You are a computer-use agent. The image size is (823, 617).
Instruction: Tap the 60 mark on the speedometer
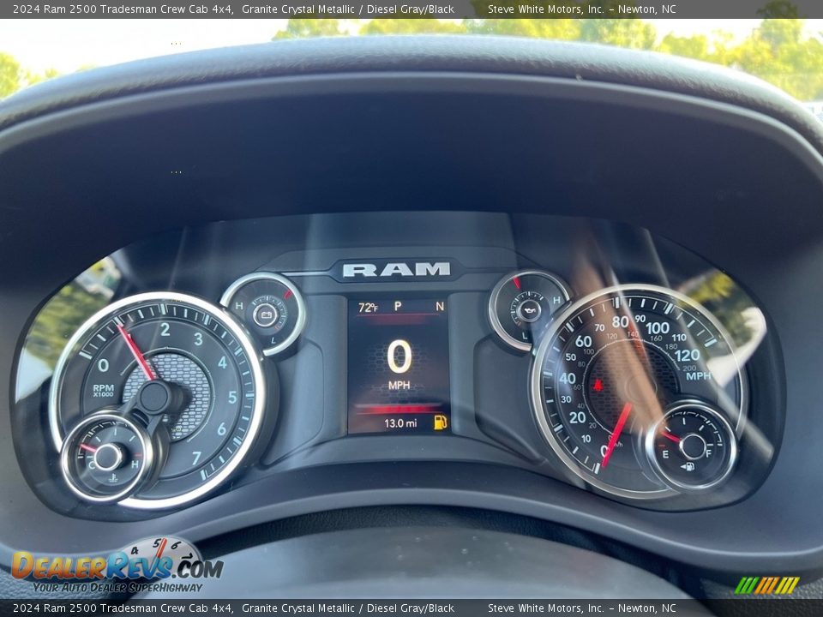(x=583, y=341)
